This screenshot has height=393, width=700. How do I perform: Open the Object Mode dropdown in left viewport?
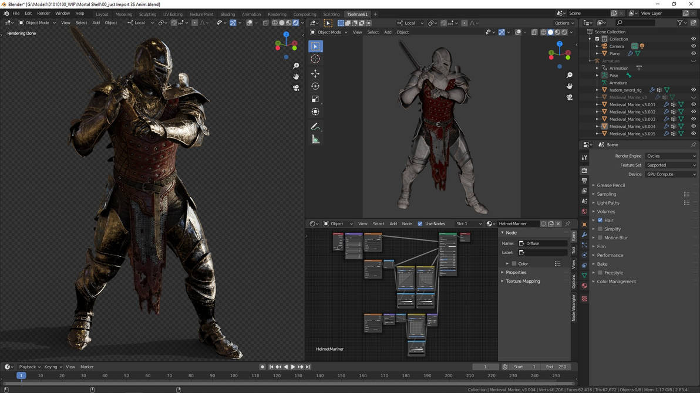[37, 23]
